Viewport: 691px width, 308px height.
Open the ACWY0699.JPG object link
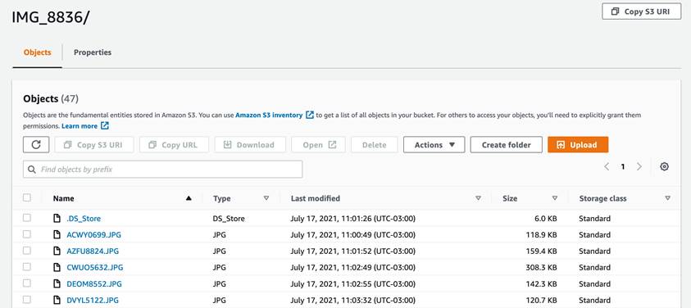(93, 235)
